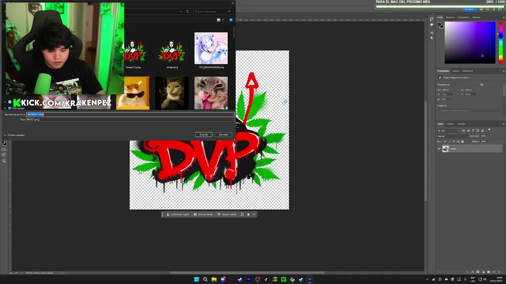Click inside the color picker field

tap(470, 43)
